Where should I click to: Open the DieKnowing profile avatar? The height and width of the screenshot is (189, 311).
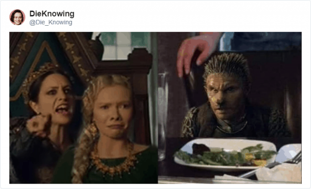(17, 17)
